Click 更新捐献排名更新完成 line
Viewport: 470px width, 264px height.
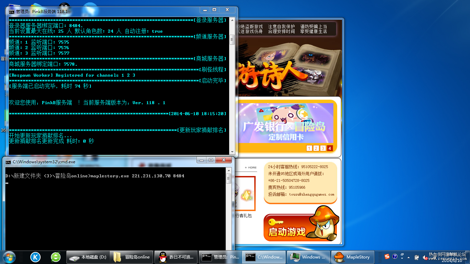point(51,141)
